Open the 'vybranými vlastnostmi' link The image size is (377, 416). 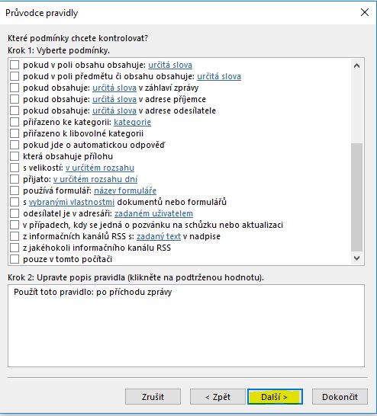pyautogui.click(x=72, y=202)
